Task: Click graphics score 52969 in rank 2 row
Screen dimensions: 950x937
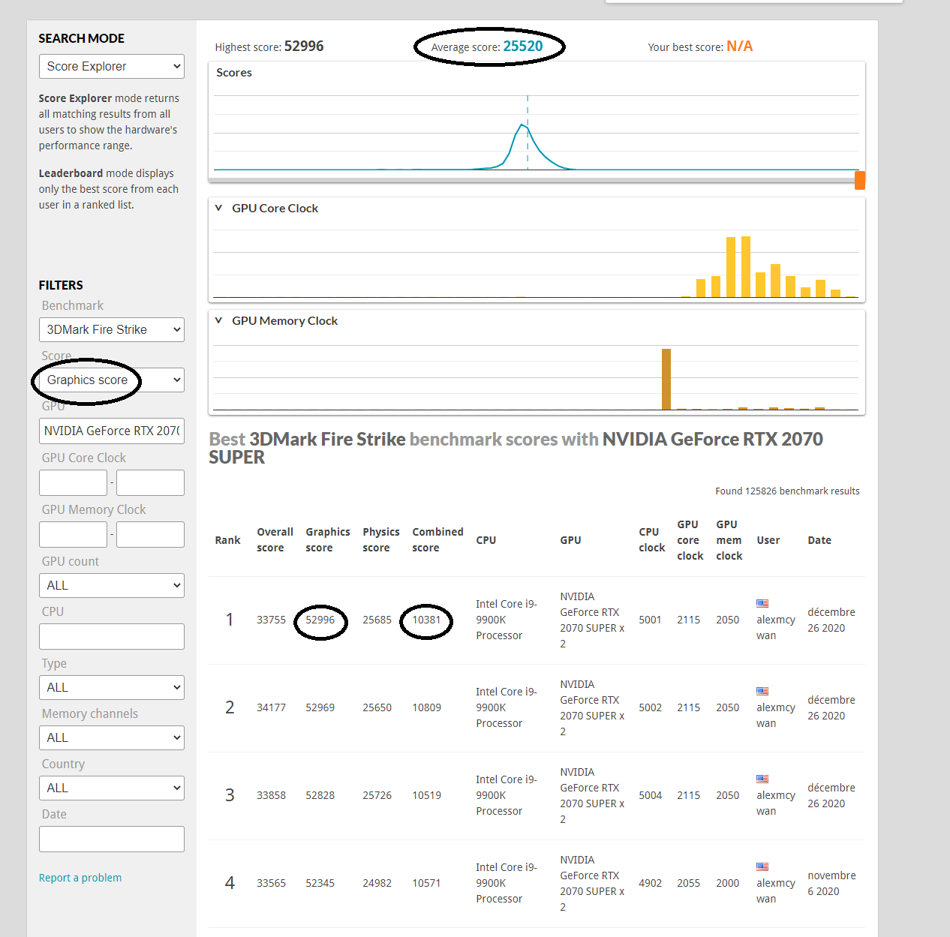Action: pos(320,707)
